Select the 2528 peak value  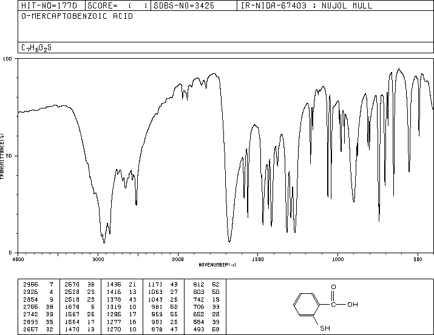[x=72, y=292]
